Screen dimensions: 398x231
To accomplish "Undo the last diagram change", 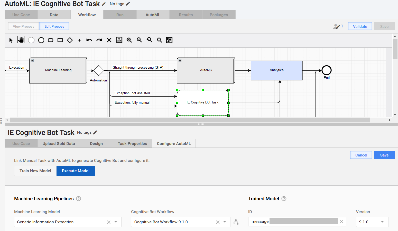I will (x=89, y=40).
